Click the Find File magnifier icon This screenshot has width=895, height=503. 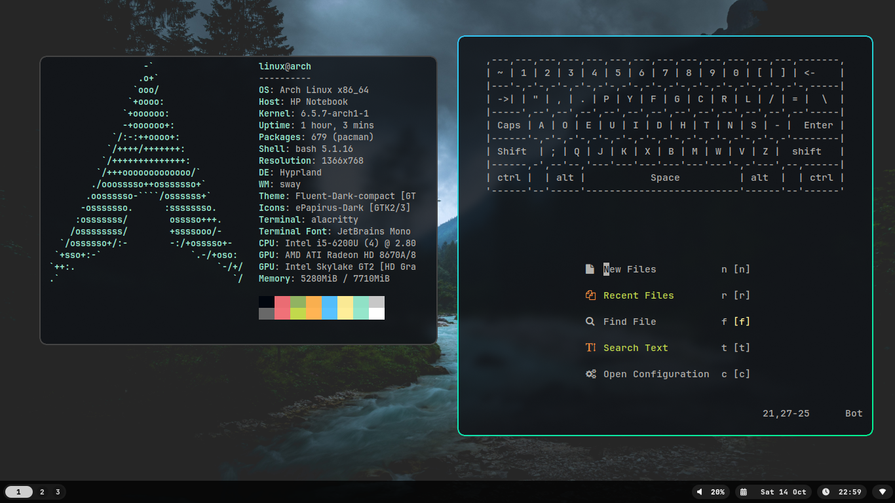pyautogui.click(x=590, y=322)
